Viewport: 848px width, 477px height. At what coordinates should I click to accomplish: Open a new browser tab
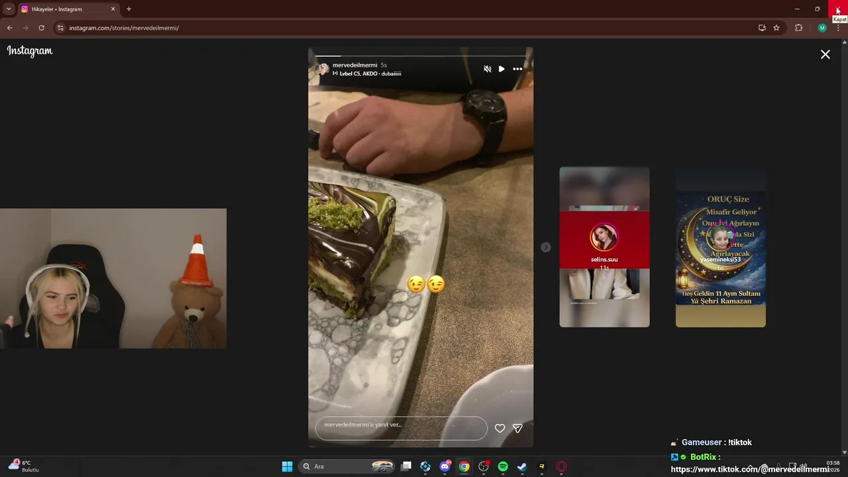pos(129,9)
